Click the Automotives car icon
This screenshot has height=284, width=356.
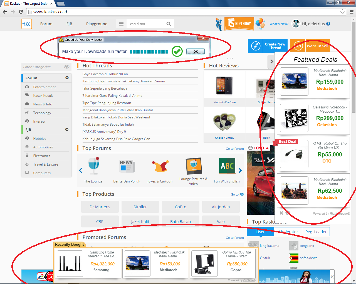click(x=27, y=147)
